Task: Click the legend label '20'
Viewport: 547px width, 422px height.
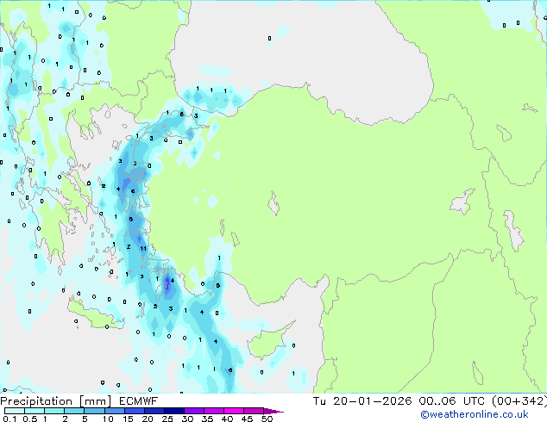Action: pyautogui.click(x=148, y=419)
